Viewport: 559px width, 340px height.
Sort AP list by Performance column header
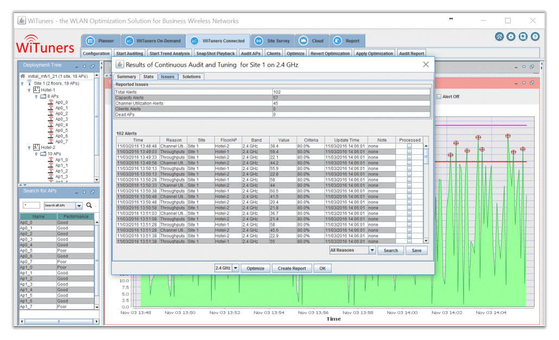pos(75,216)
